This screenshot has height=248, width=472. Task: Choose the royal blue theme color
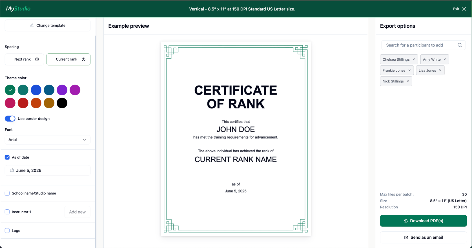36,90
